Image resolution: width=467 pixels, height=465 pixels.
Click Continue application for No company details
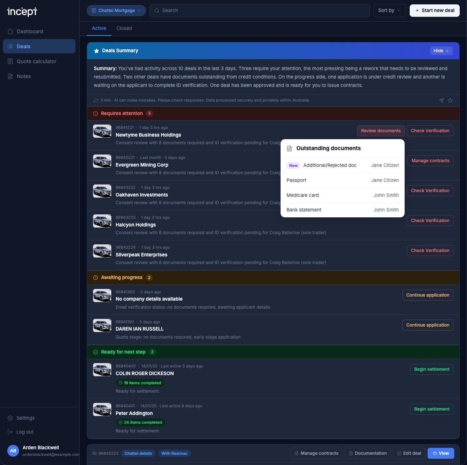[x=428, y=295]
